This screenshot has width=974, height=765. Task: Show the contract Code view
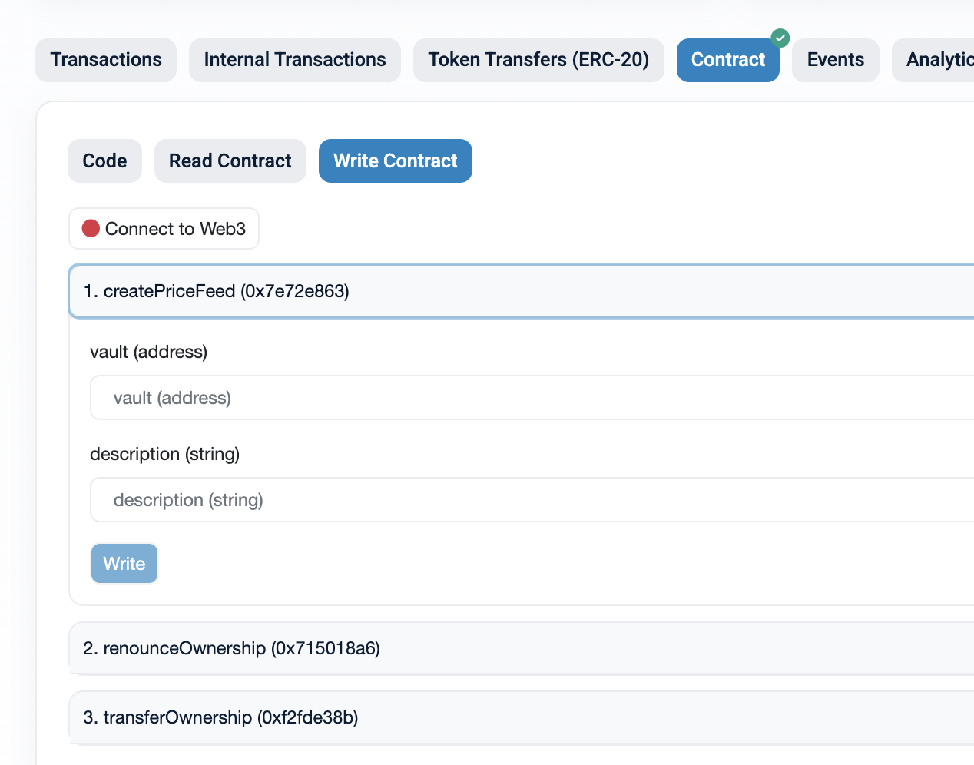104,161
